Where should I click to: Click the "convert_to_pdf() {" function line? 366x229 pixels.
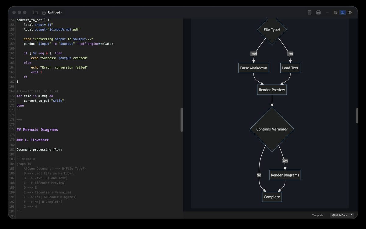click(x=33, y=20)
